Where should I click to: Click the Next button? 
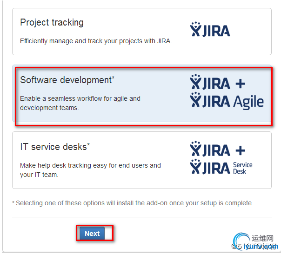tap(92, 233)
